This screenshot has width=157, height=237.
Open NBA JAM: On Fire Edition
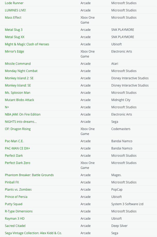tap(22, 114)
